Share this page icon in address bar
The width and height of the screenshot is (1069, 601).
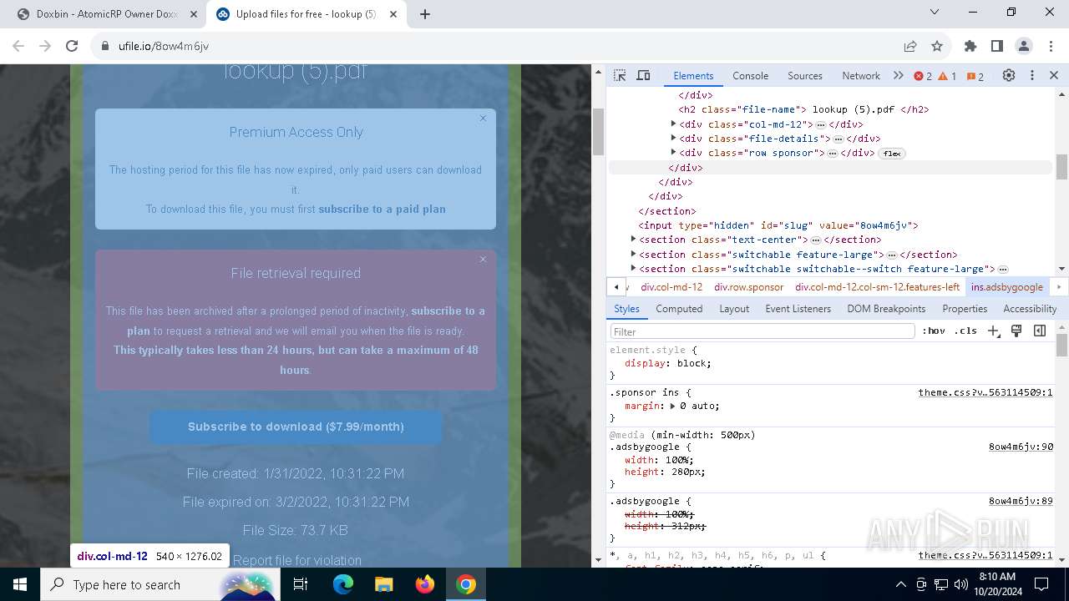click(910, 46)
